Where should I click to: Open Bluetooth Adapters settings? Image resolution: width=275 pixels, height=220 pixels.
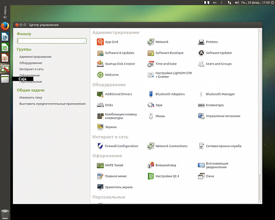(x=166, y=94)
